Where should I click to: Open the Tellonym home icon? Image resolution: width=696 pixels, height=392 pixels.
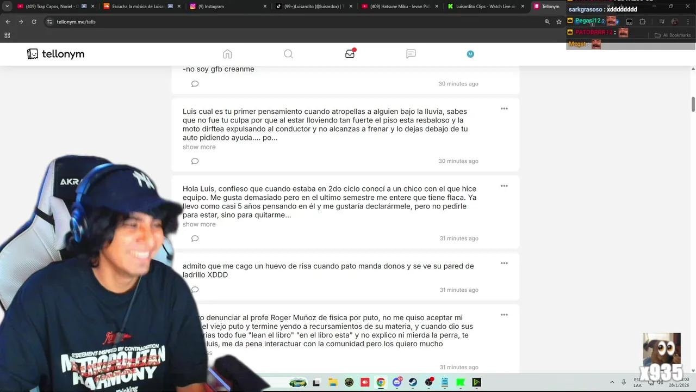[227, 54]
